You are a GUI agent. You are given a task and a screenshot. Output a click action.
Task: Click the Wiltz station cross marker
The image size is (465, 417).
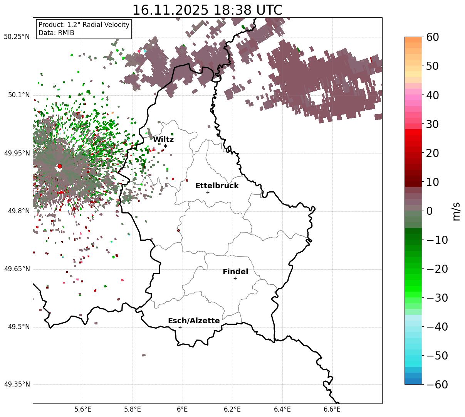[166, 146]
